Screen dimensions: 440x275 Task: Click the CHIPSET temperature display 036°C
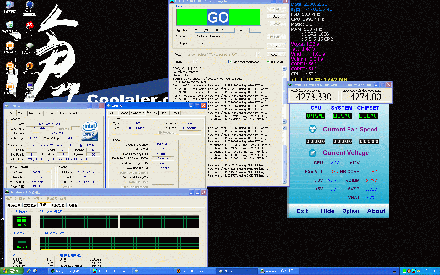point(368,116)
